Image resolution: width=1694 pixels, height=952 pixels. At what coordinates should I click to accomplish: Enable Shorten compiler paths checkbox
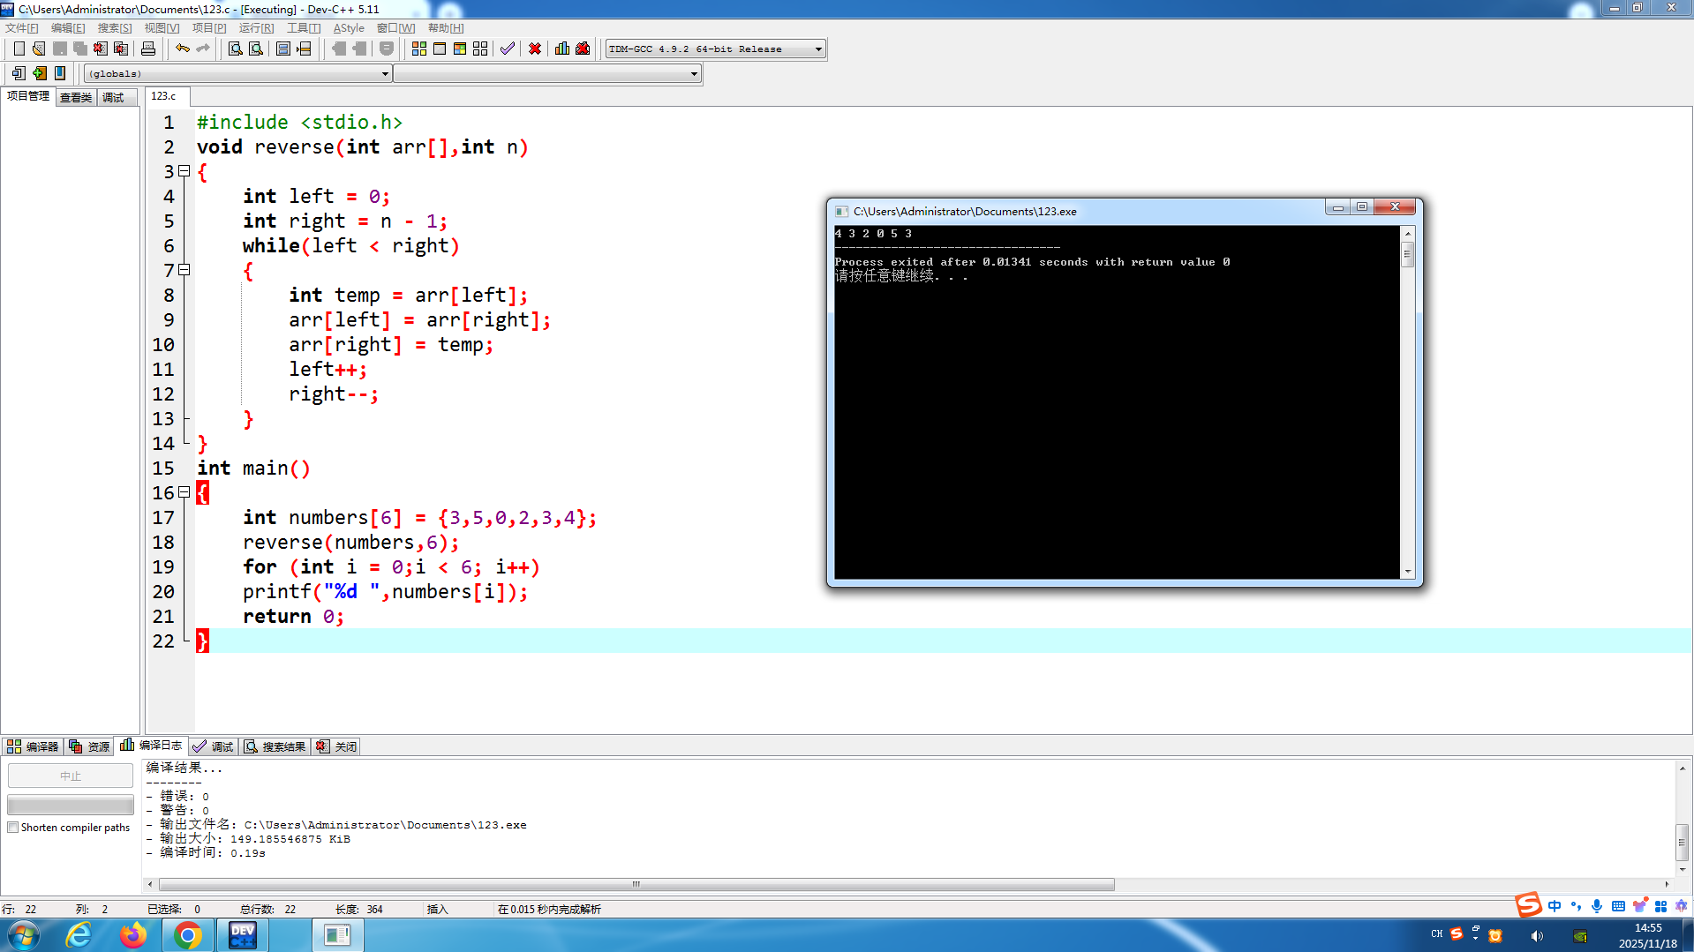click(x=12, y=828)
